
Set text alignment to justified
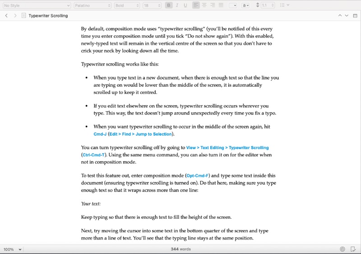(221, 5)
